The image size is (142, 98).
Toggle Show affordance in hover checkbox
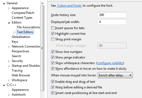pos(53,69)
